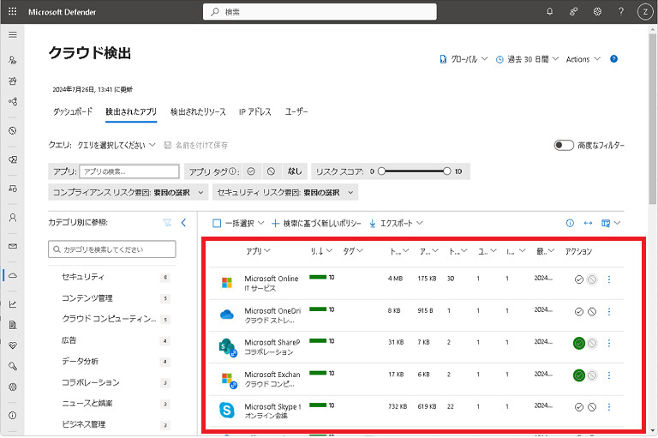
Task: Clear category filter icon
Action: pyautogui.click(x=167, y=223)
